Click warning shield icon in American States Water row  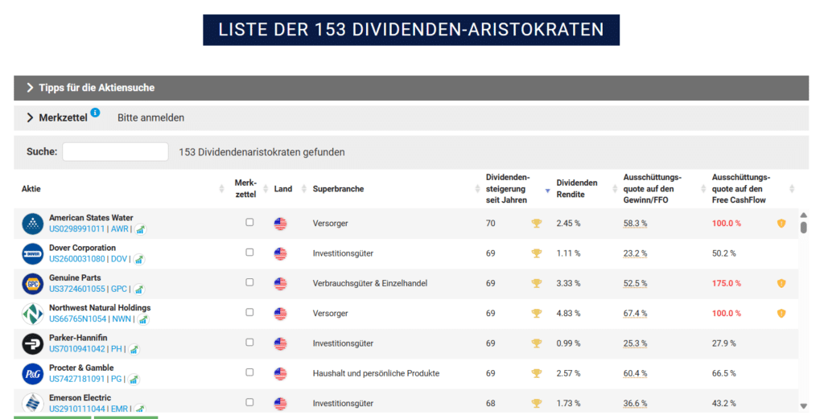click(781, 223)
